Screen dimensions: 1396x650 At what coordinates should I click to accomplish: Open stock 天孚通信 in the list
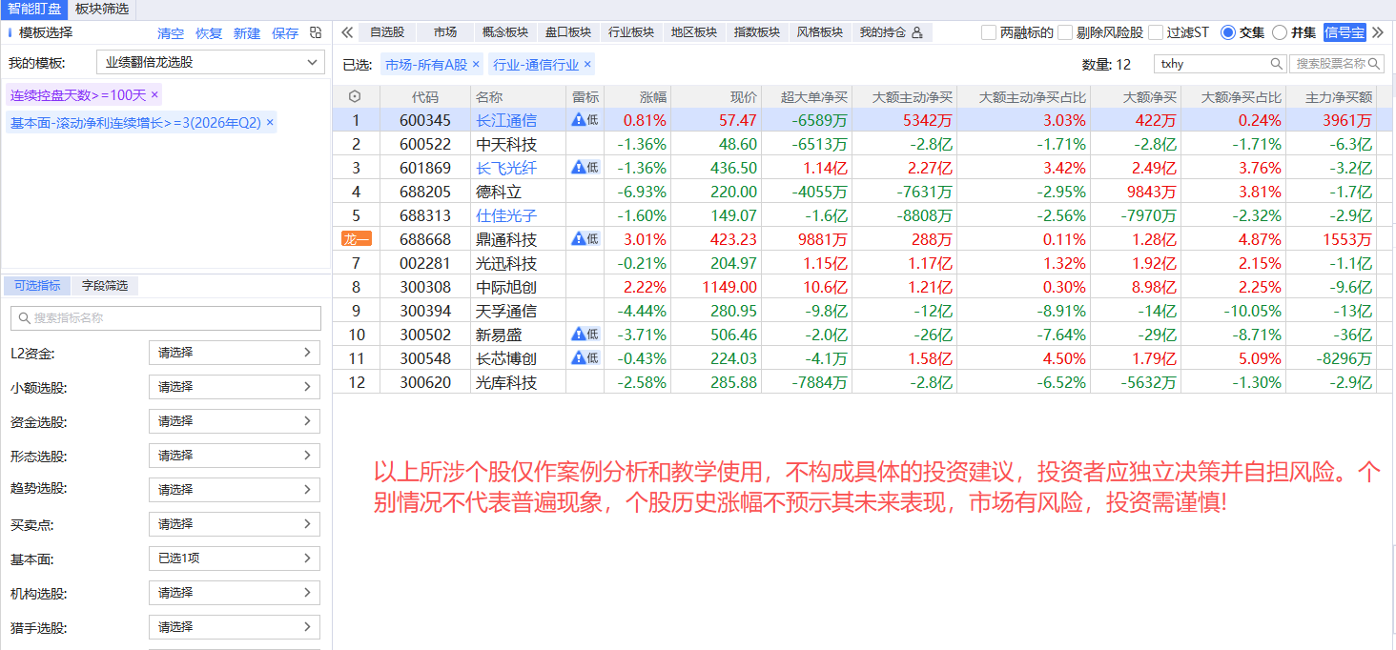pos(506,311)
